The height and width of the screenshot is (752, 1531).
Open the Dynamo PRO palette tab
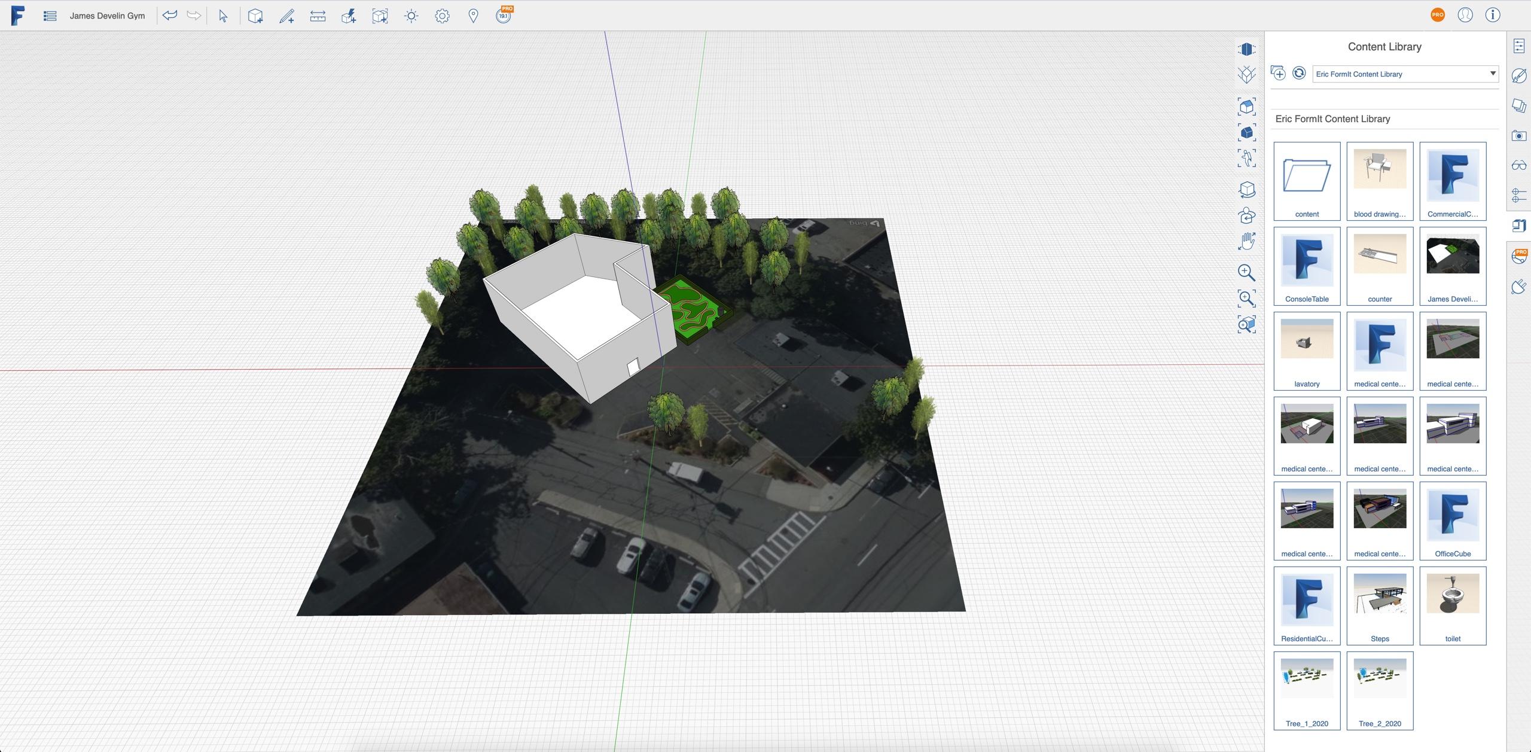click(x=1519, y=256)
